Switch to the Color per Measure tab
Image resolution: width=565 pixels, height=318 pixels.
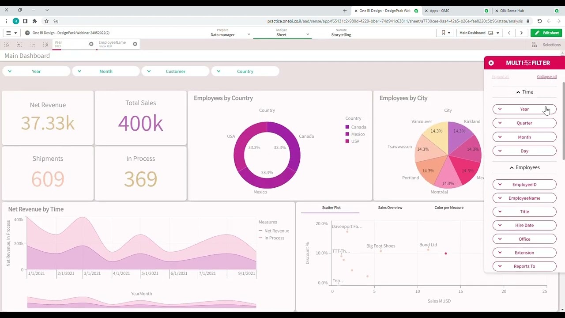449,208
